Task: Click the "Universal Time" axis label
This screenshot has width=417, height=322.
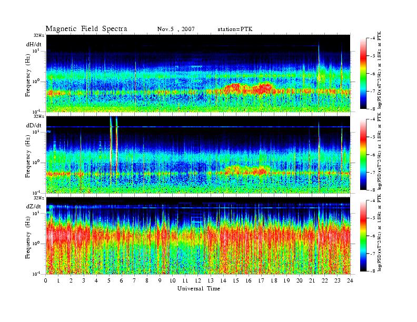Action: click(198, 288)
